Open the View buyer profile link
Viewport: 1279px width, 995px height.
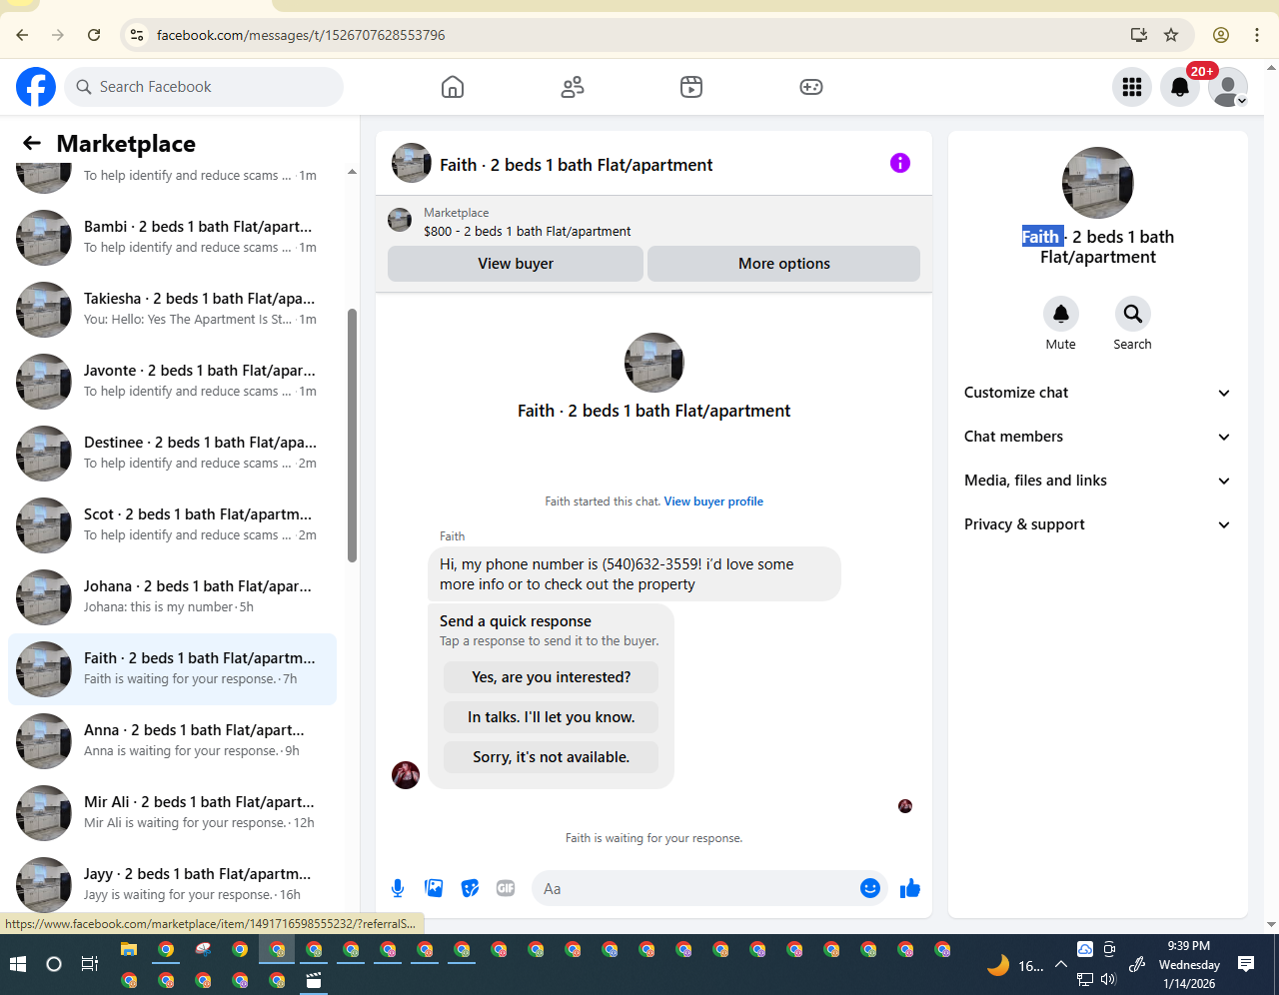click(713, 501)
